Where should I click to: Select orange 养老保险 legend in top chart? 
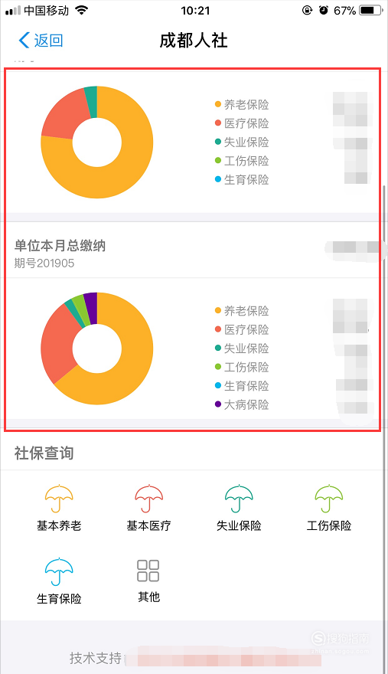click(242, 104)
